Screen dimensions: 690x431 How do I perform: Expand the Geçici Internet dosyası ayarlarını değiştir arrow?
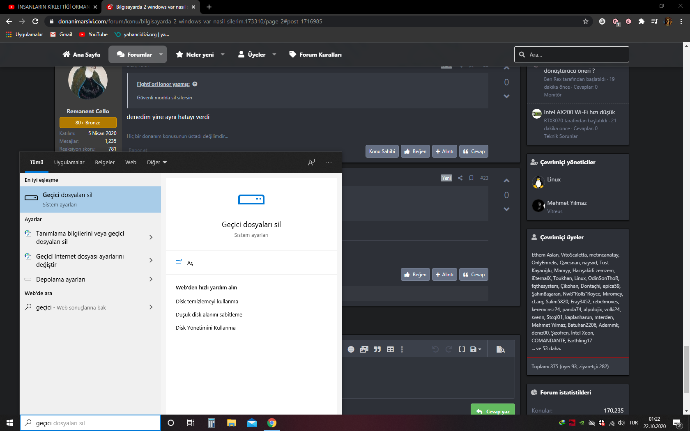151,260
